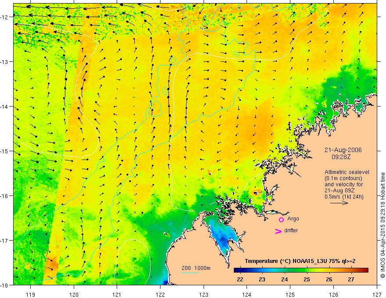Click the dark blue end of color bar
The image size is (386, 298).
[x=237, y=270]
